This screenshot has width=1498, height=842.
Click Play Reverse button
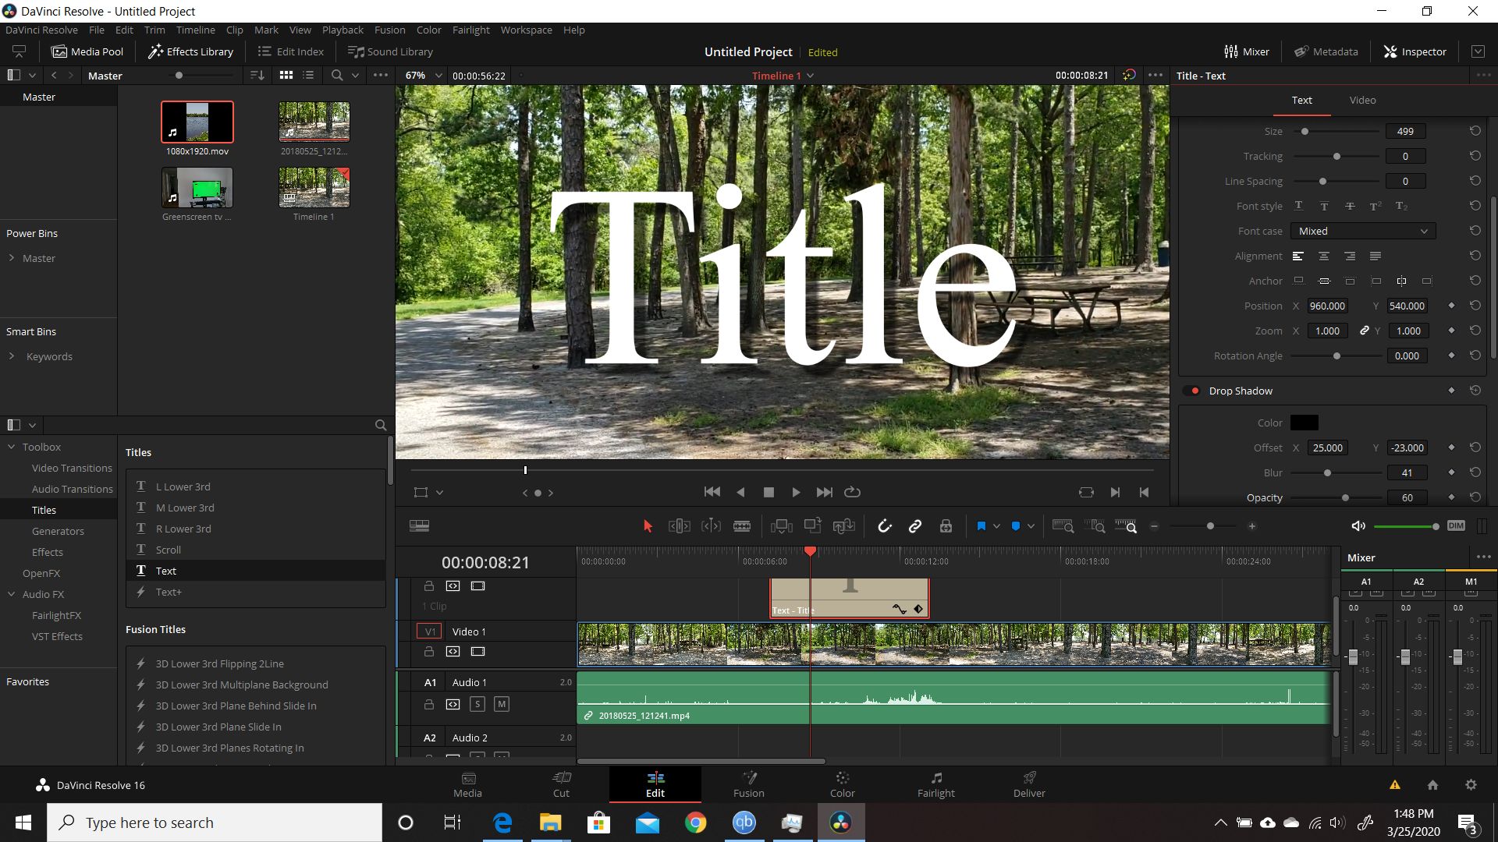740,492
